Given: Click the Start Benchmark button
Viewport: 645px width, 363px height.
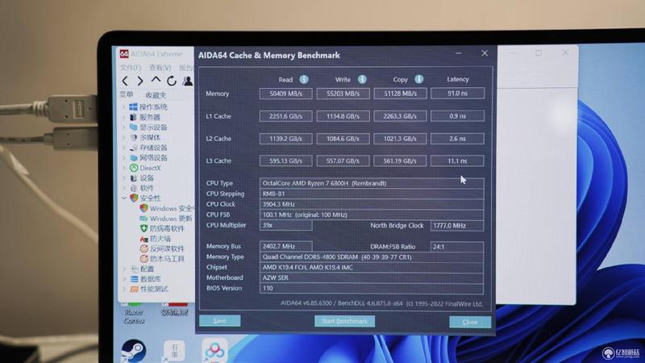Looking at the screenshot, I should point(345,321).
